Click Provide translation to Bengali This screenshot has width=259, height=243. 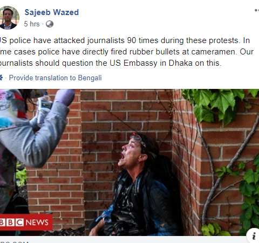point(55,78)
